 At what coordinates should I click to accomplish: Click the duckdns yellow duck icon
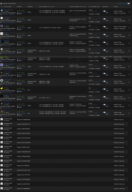[2, 88]
